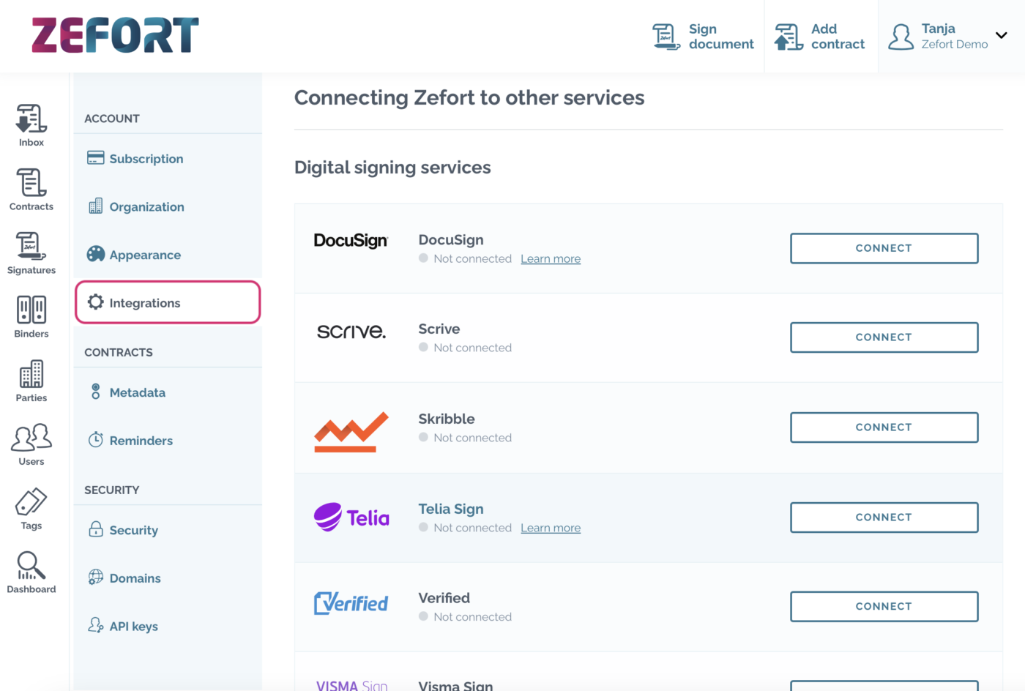Connect the DocuSign integration
Viewport: 1025px width, 691px height.
point(884,248)
